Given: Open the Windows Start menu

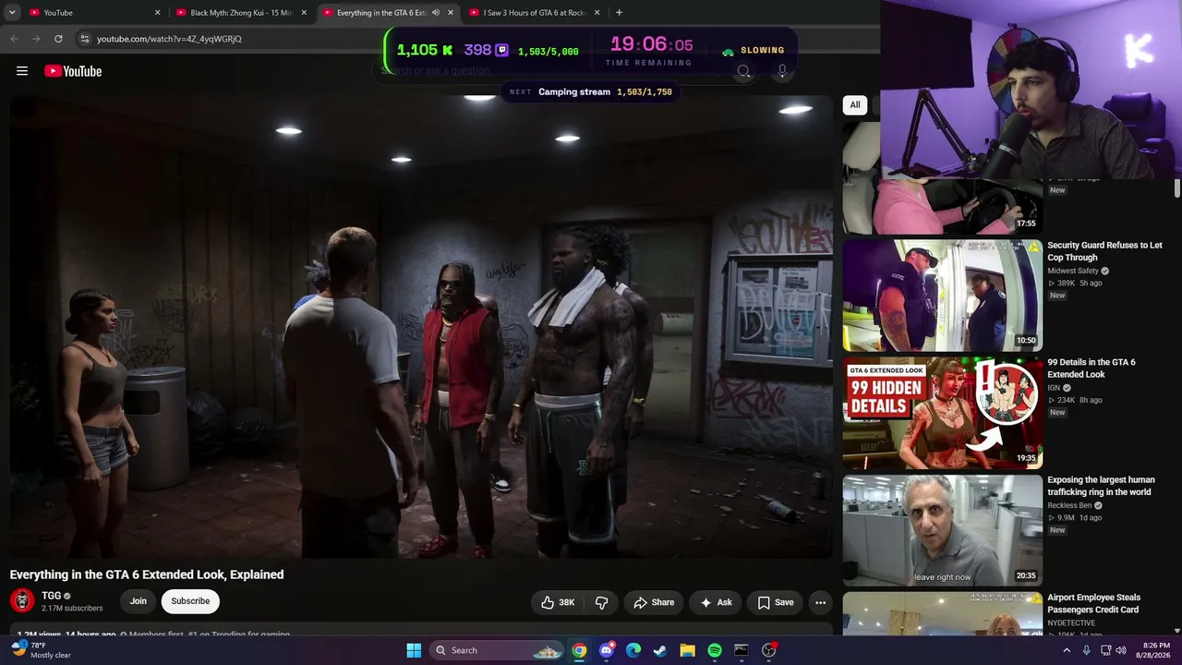Looking at the screenshot, I should [414, 650].
